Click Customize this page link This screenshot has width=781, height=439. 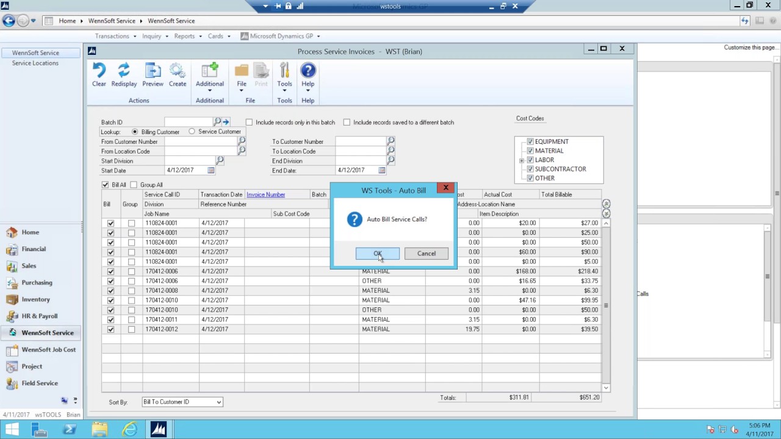(x=750, y=48)
